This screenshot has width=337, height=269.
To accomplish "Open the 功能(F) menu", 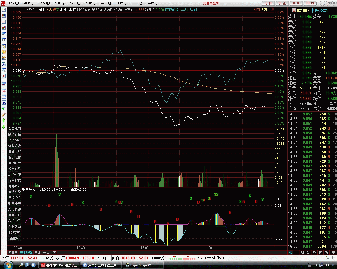I will (29, 3).
